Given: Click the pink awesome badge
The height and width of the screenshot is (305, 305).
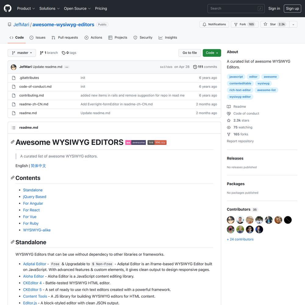Looking at the screenshot, I should pos(136,142).
